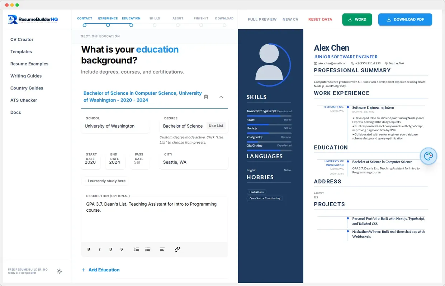Image resolution: width=445 pixels, height=286 pixels.
Task: Insert a bulleted list in description
Action: (147, 249)
